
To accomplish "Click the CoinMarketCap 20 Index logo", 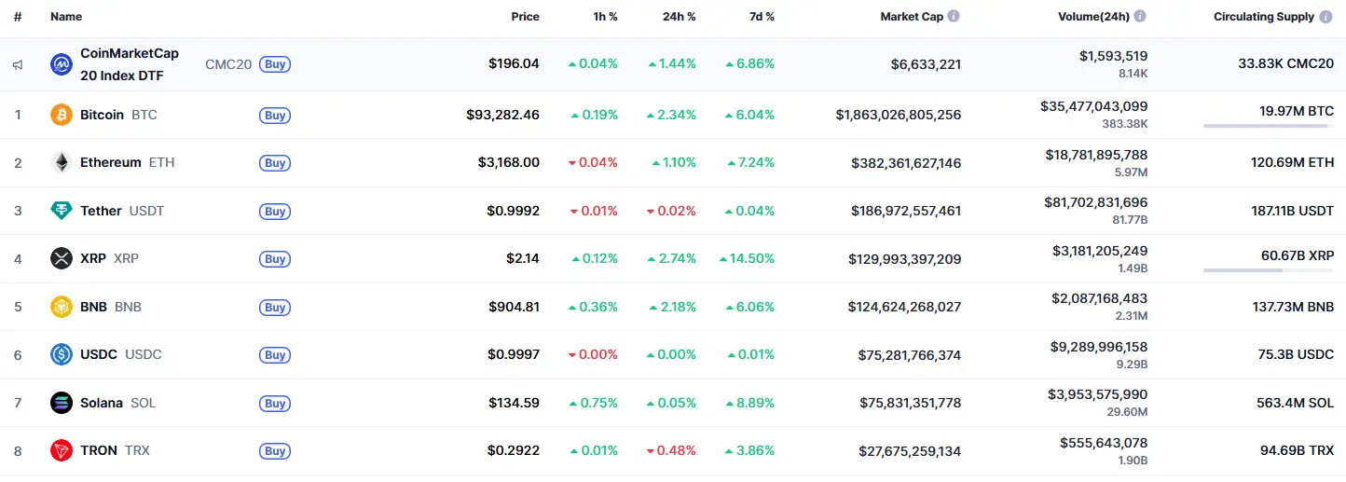I will [x=61, y=64].
